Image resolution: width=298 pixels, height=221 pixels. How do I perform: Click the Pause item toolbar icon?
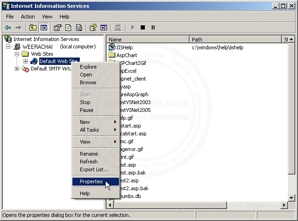coord(153,28)
